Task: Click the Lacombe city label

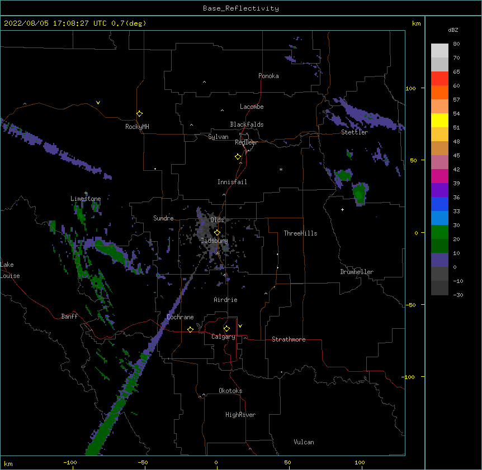Action: (x=252, y=107)
